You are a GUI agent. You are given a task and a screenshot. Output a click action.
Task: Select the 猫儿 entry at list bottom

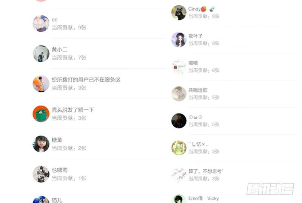57,200
